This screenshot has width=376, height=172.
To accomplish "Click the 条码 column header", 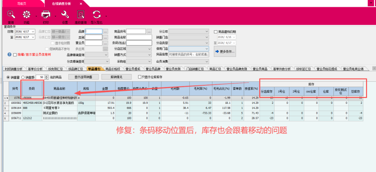I will [32, 88].
